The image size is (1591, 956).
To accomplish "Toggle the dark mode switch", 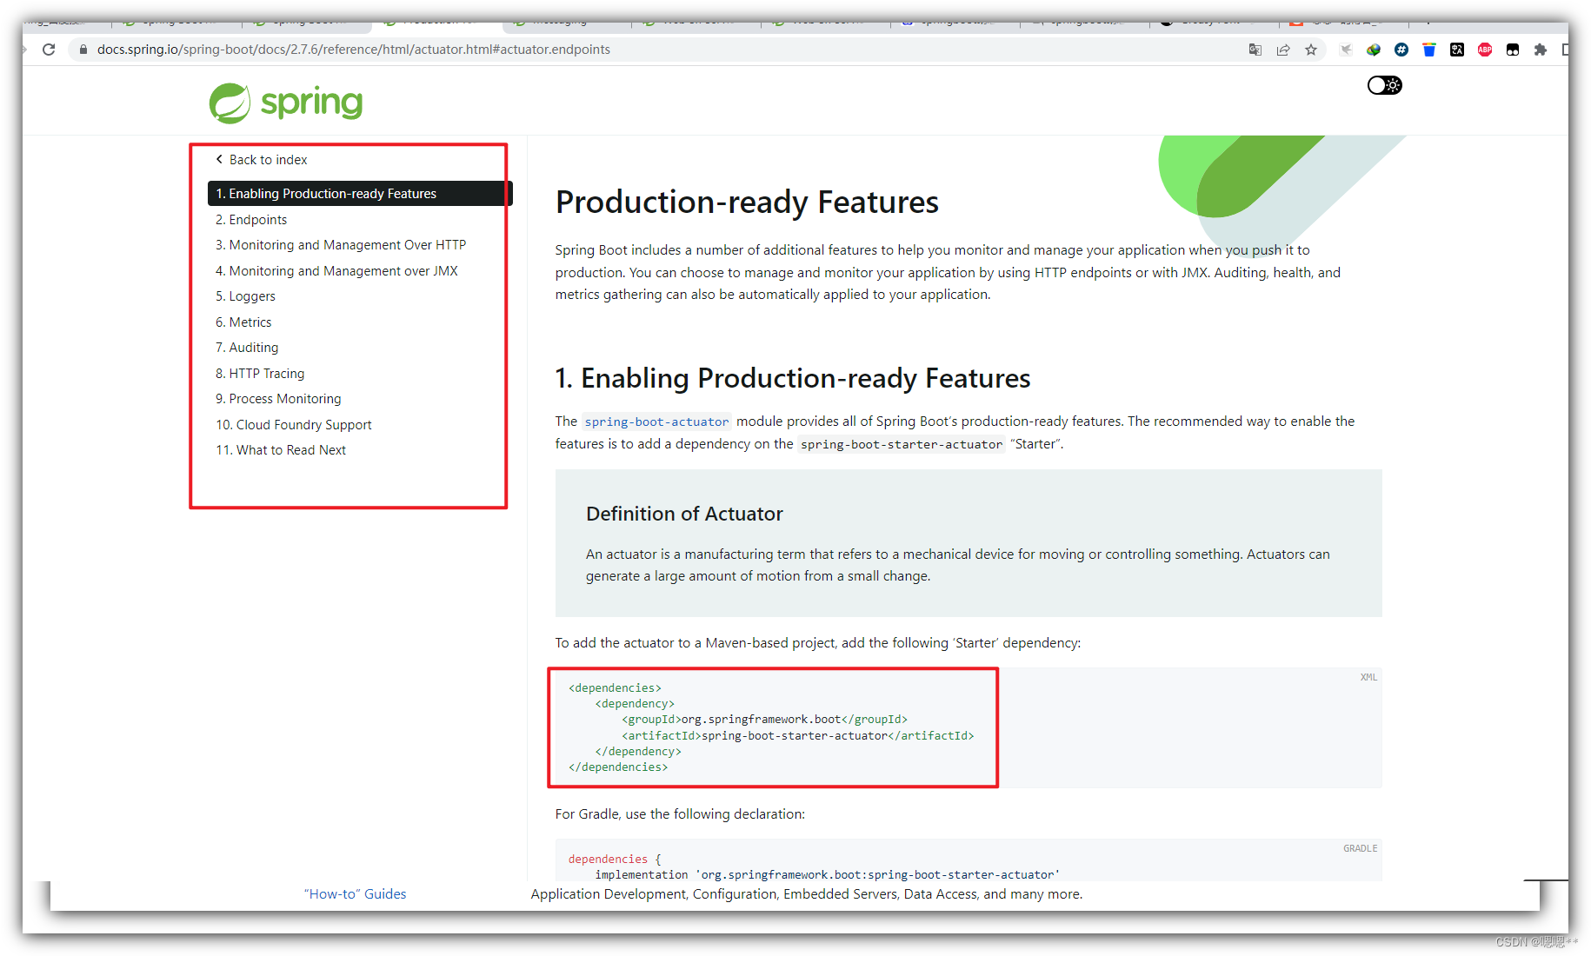I will click(x=1384, y=85).
